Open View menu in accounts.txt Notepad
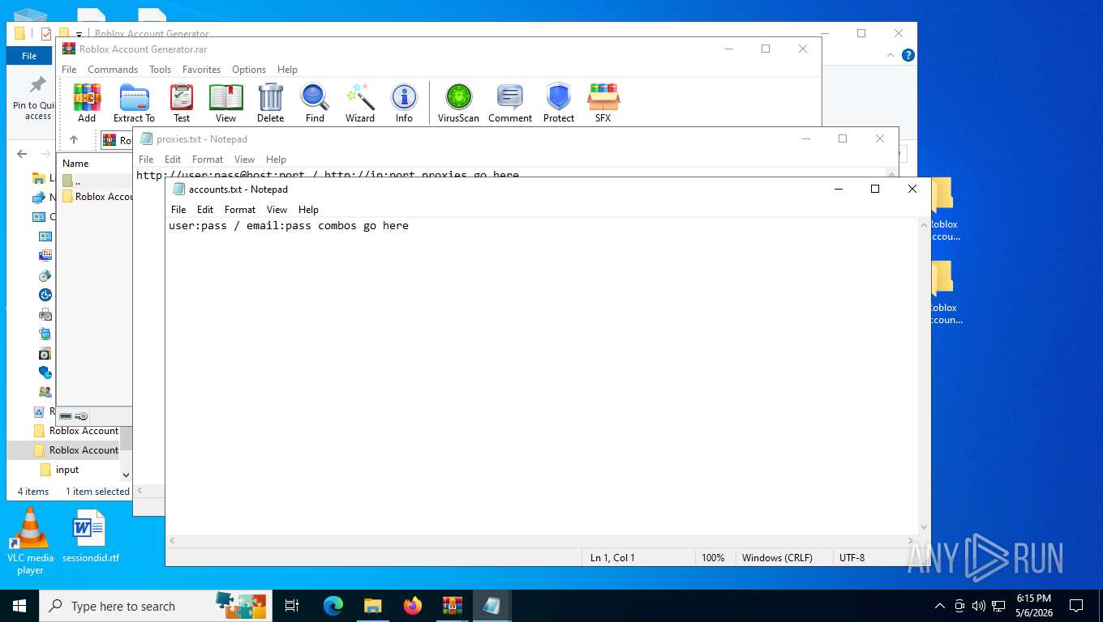Image resolution: width=1103 pixels, height=622 pixels. pos(277,209)
